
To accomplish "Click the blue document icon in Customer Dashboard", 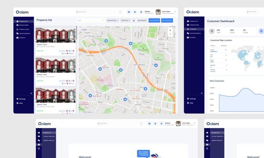I will pyautogui.click(x=261, y=31).
